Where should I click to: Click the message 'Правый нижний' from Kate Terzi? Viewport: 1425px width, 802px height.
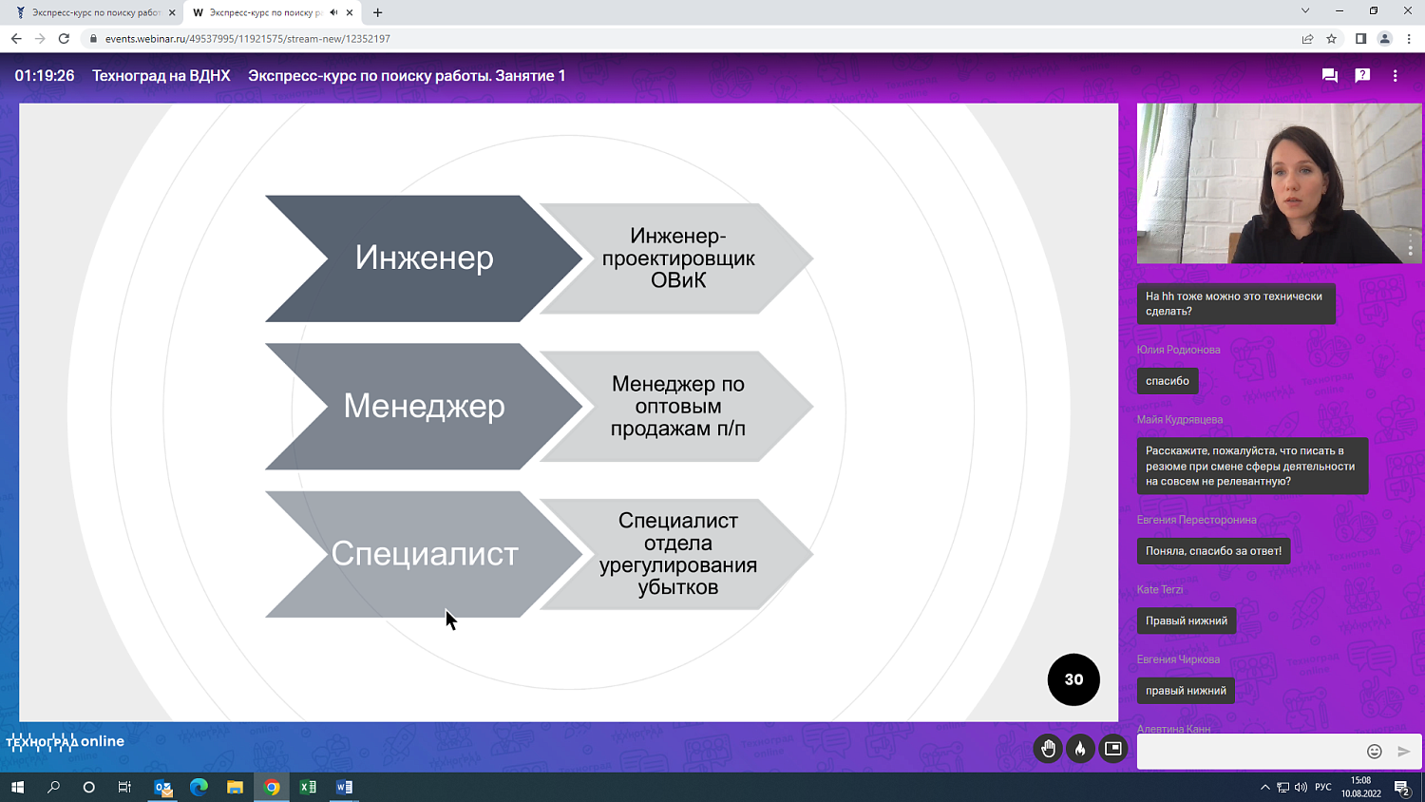(x=1186, y=621)
